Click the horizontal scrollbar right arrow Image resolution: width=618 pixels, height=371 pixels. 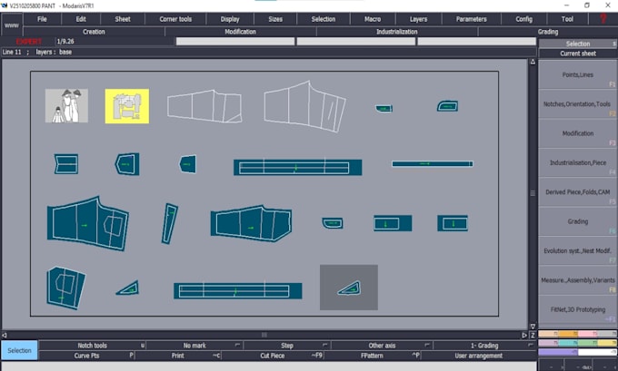(524, 336)
